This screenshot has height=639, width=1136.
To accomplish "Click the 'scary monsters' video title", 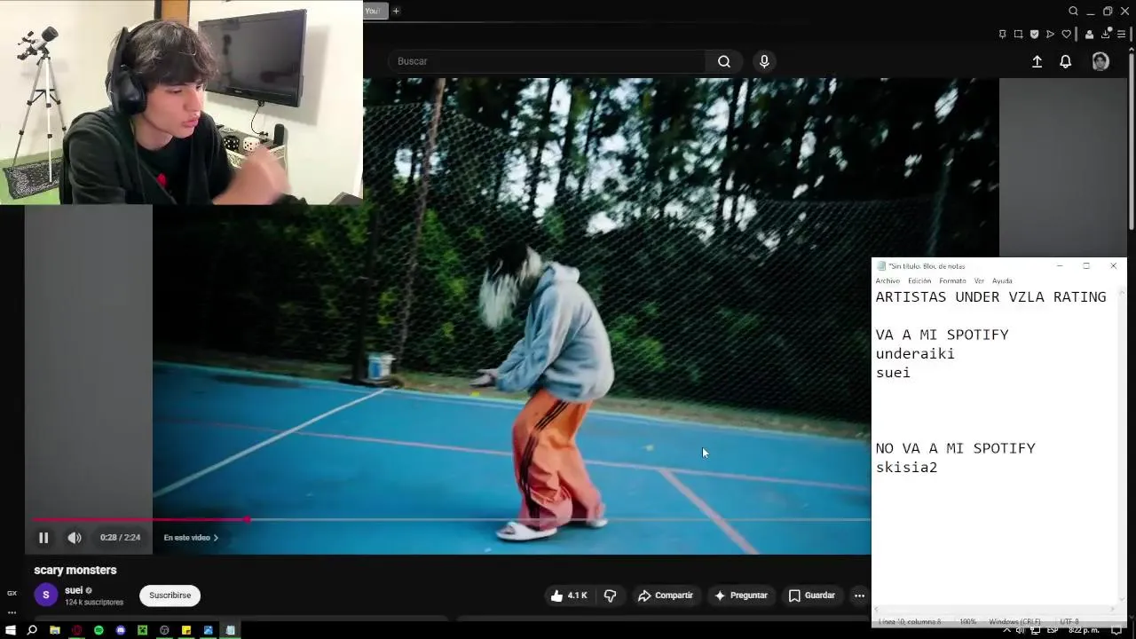I will pos(75,570).
